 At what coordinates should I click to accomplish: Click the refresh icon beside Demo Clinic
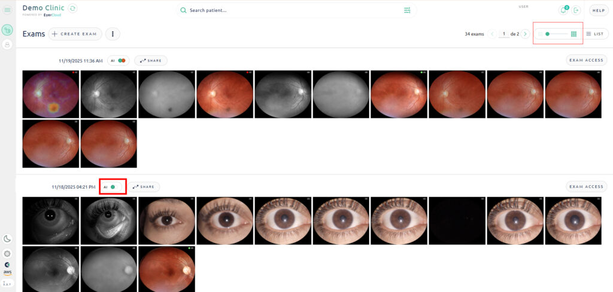tap(72, 8)
